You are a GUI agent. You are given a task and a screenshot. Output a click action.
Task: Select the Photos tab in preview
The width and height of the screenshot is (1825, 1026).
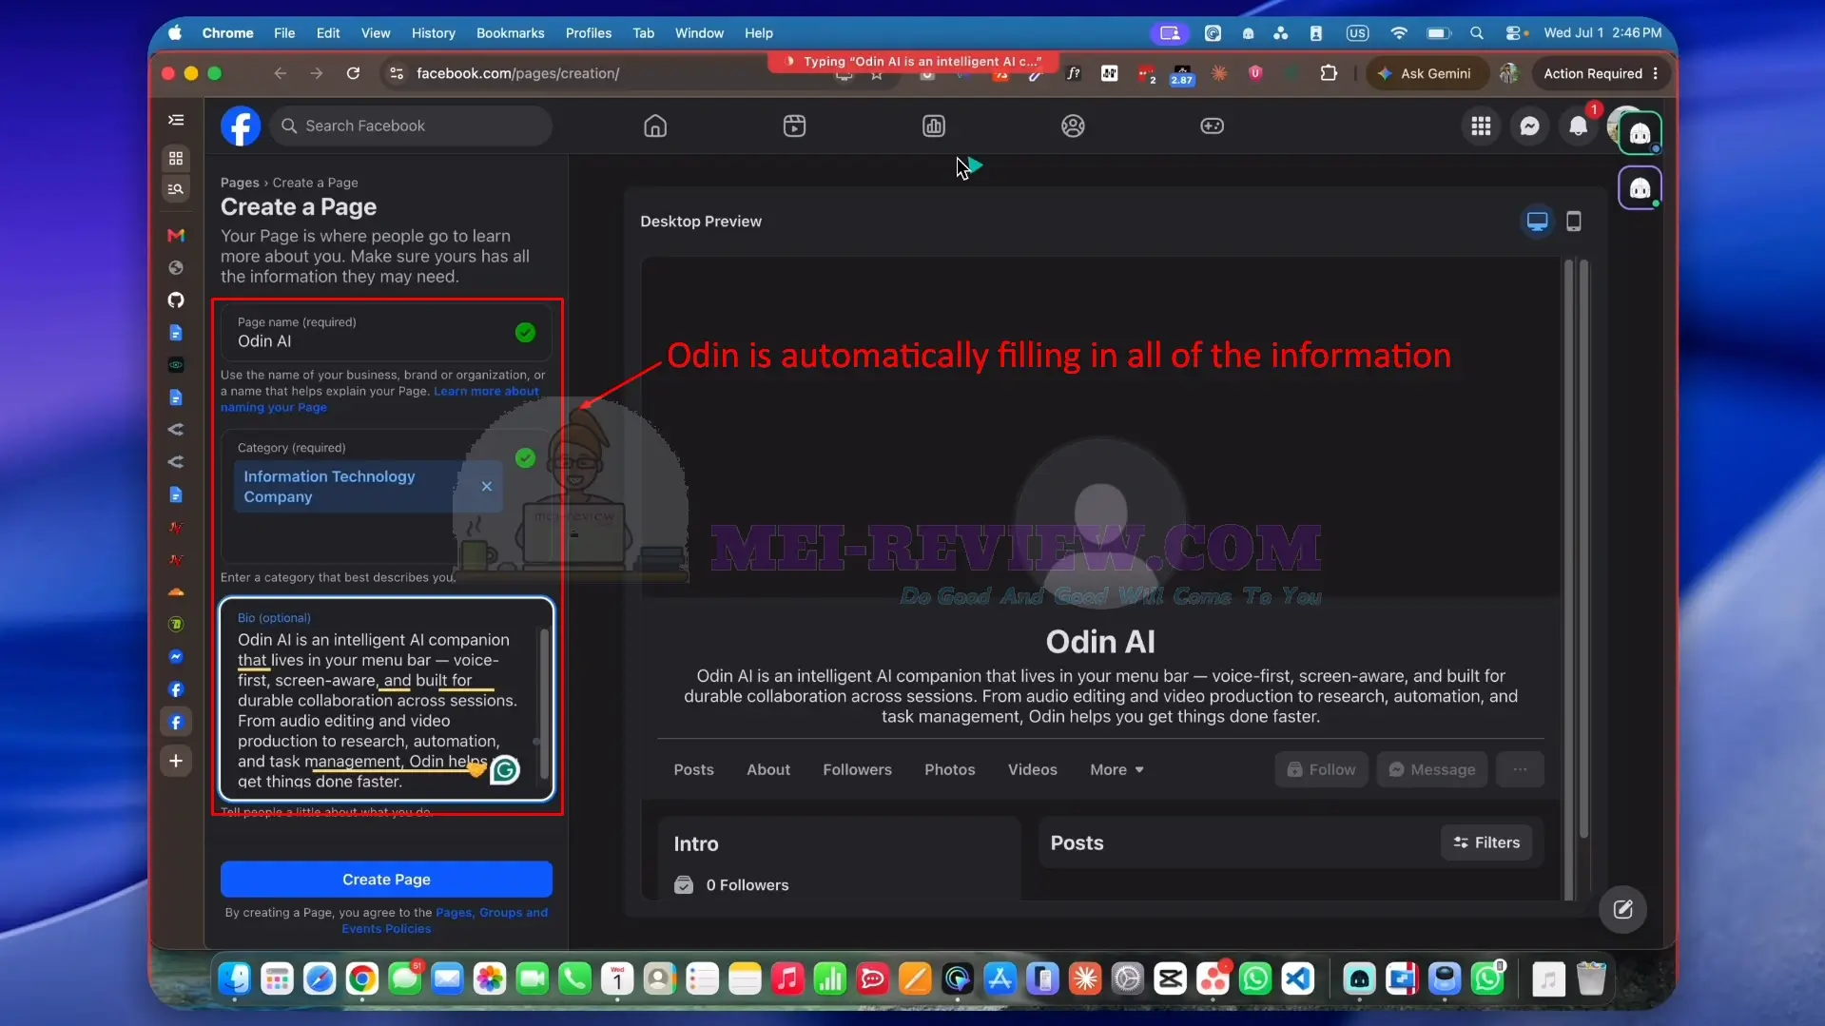click(949, 769)
